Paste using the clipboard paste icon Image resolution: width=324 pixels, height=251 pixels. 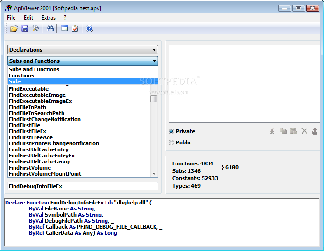point(293,131)
